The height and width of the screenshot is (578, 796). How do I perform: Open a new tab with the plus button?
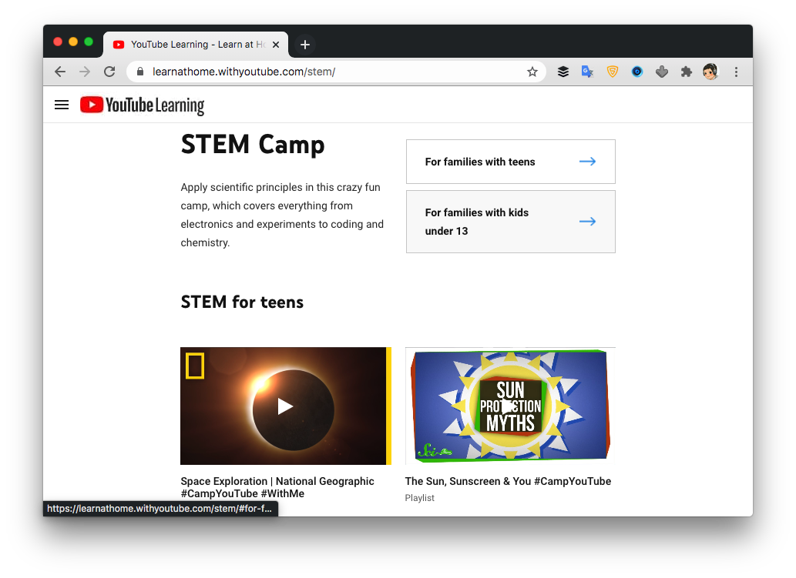click(304, 45)
